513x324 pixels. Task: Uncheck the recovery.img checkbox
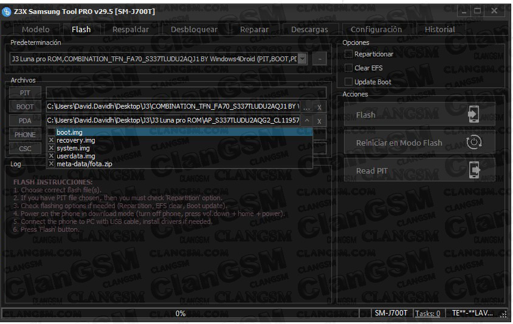pyautogui.click(x=52, y=140)
